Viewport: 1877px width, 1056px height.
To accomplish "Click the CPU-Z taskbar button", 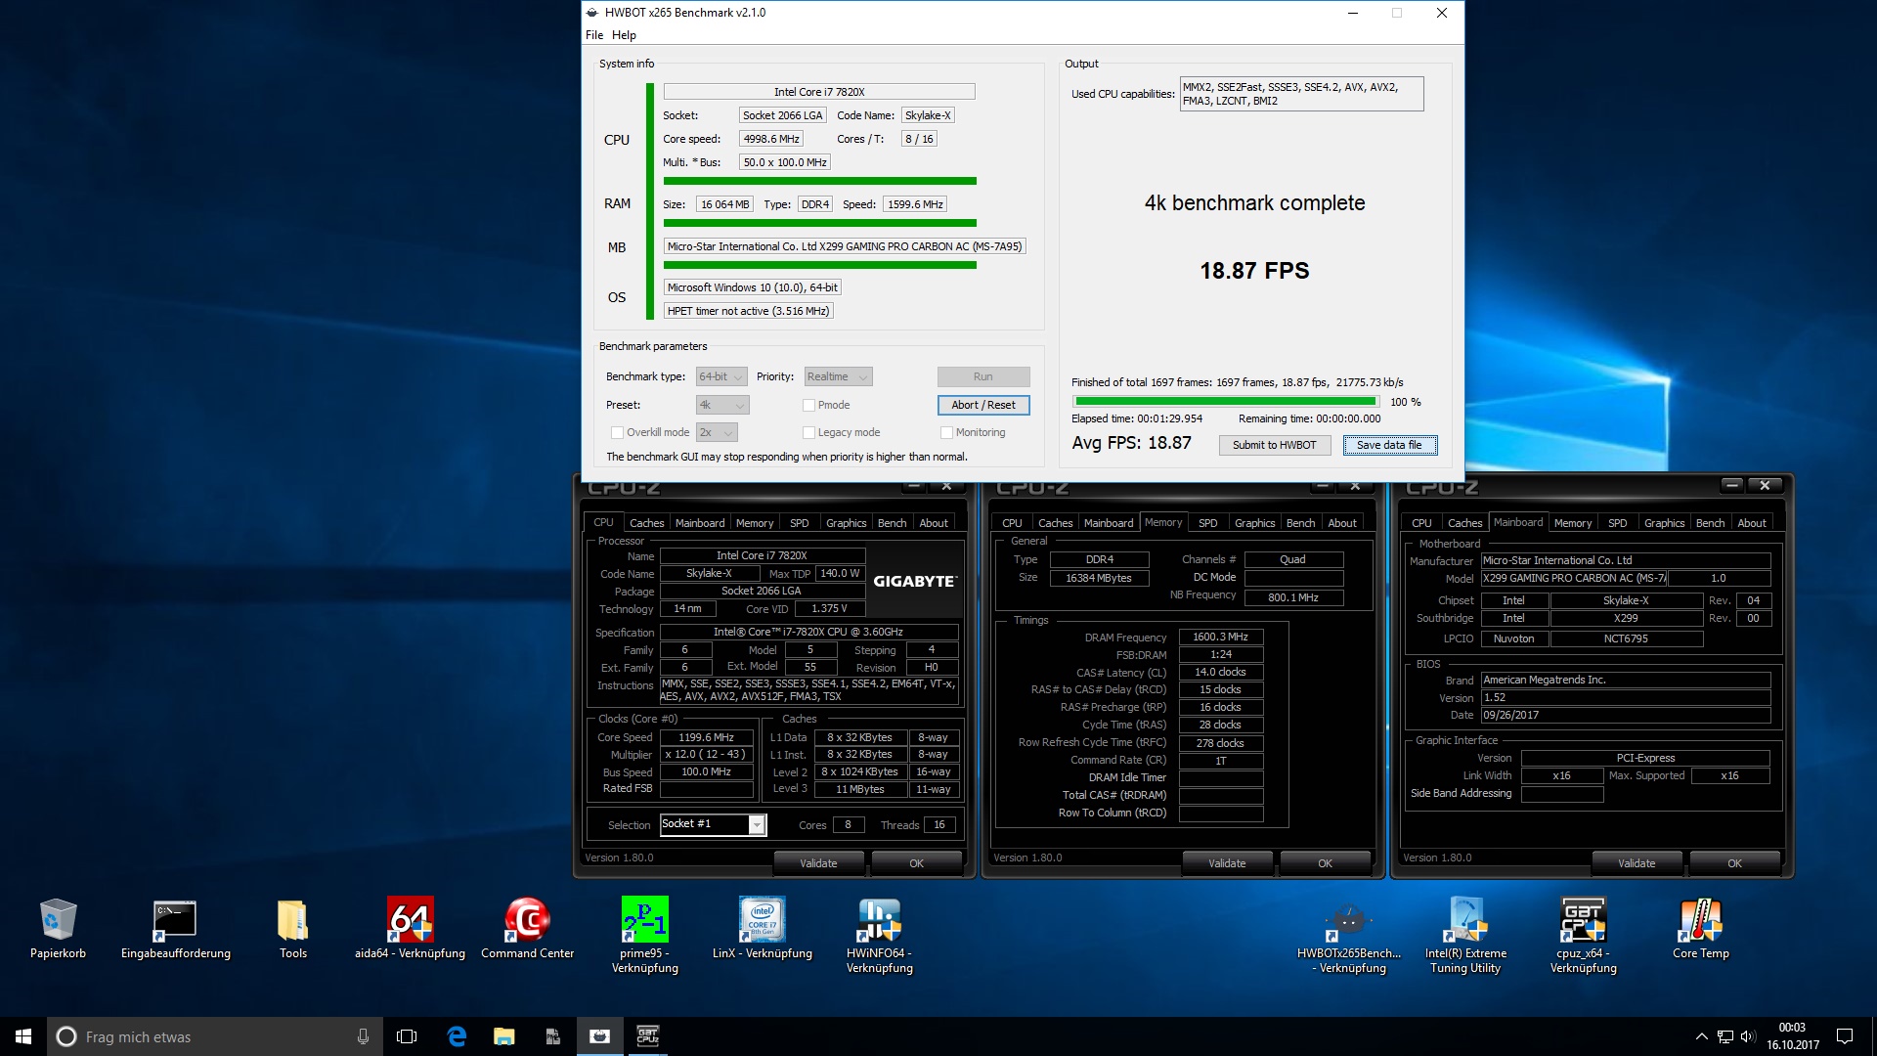I will click(647, 1036).
